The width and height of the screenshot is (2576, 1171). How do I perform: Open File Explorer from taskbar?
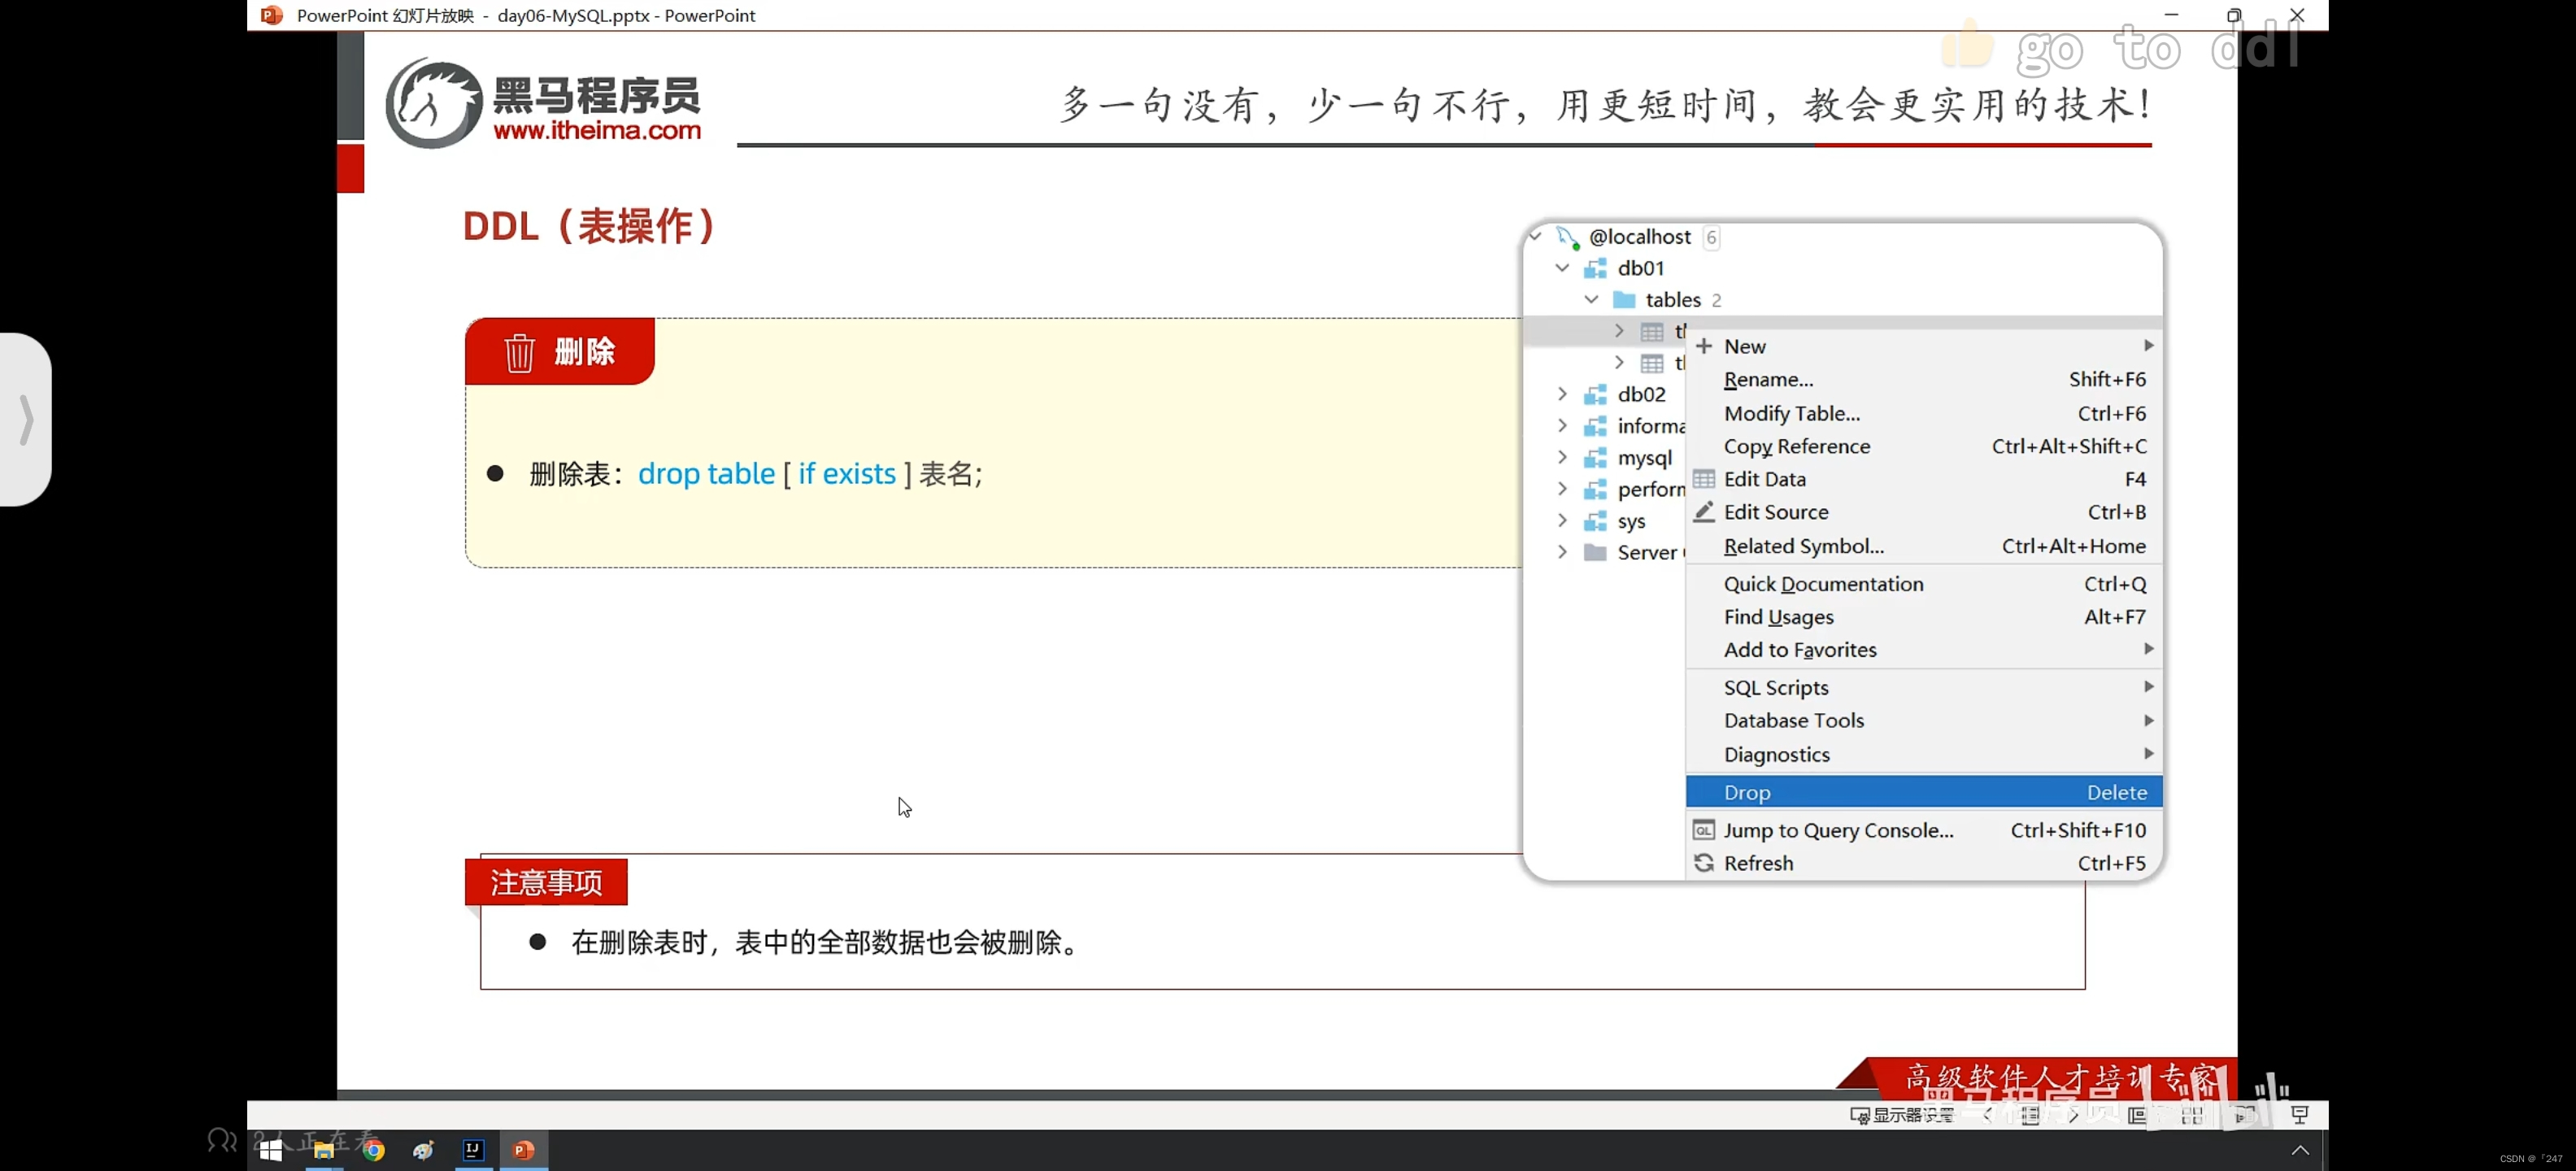tap(324, 1150)
